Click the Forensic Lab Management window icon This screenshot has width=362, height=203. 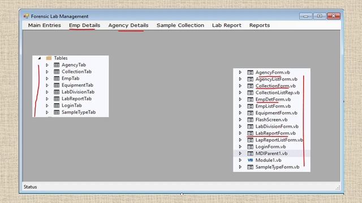tap(26, 16)
